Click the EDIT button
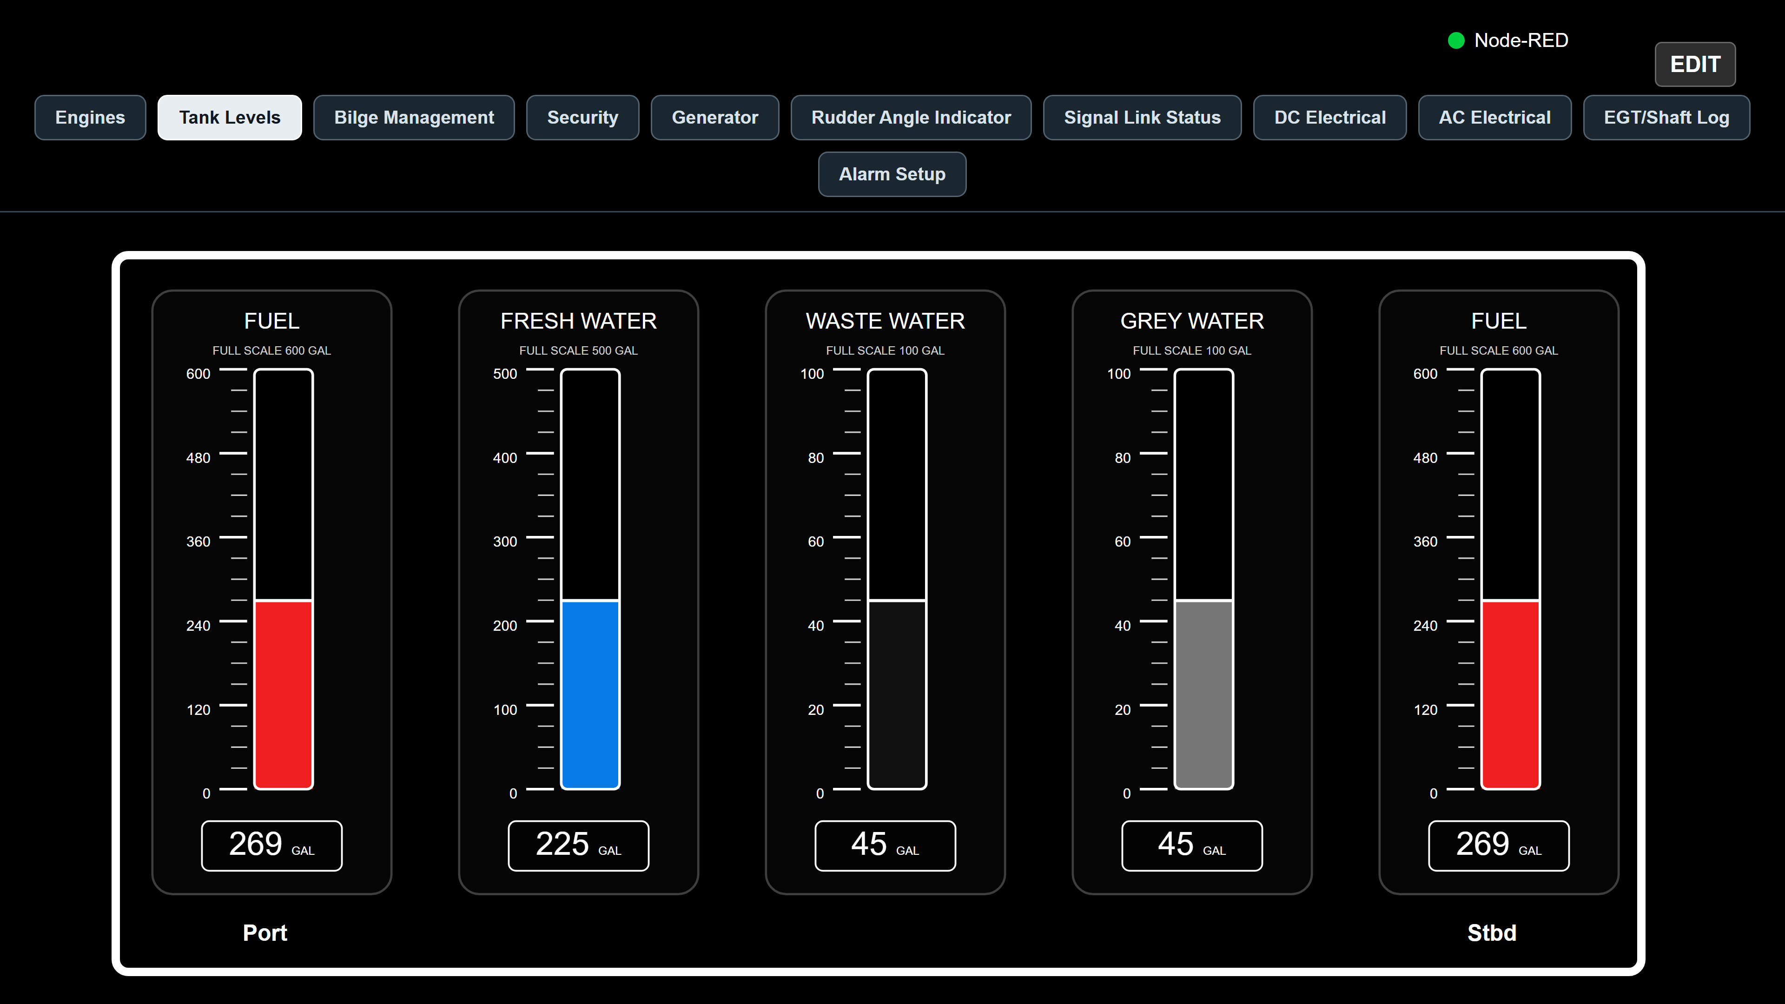The height and width of the screenshot is (1004, 1785). [x=1694, y=65]
